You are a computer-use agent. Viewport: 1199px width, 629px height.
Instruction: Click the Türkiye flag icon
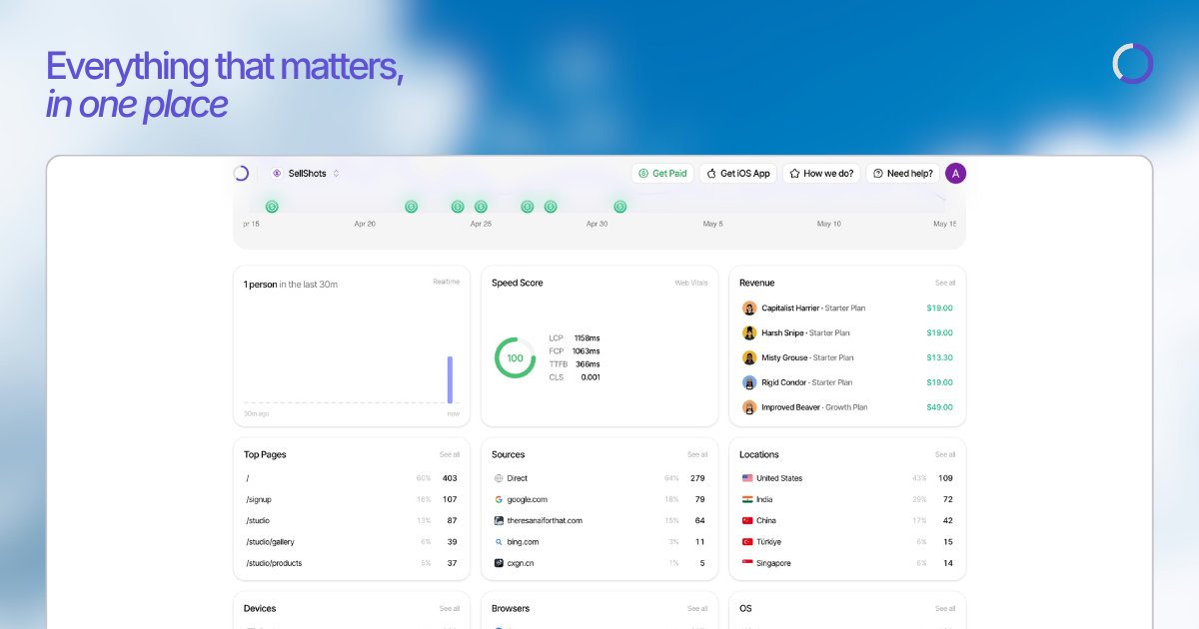tap(747, 541)
